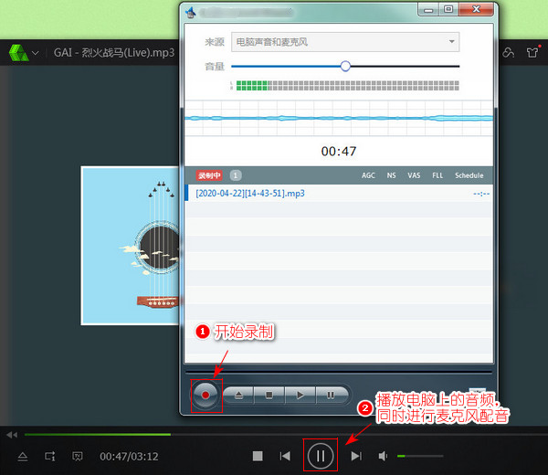
Task: Pause the recording in recorder panel
Action: 329,396
